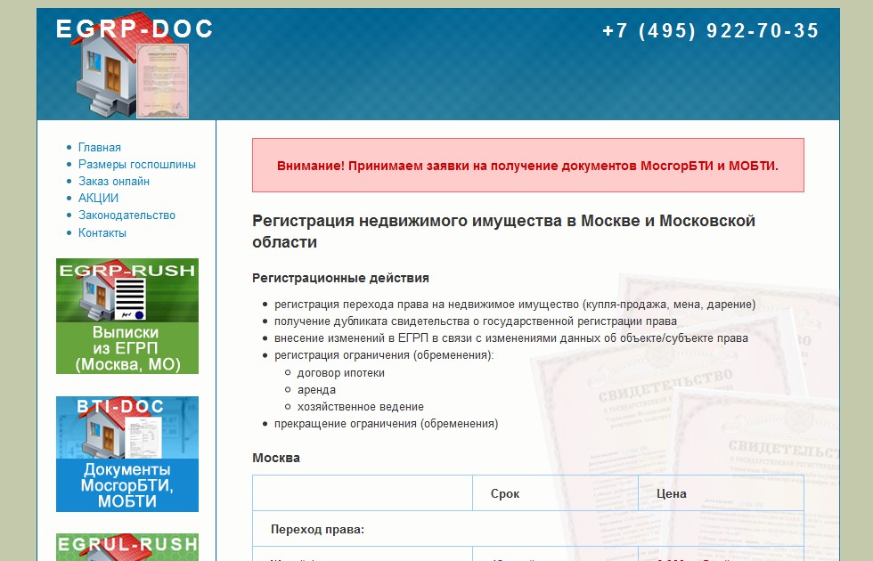The height and width of the screenshot is (561, 873).
Task: Click the Переход права: table row
Action: click(527, 529)
